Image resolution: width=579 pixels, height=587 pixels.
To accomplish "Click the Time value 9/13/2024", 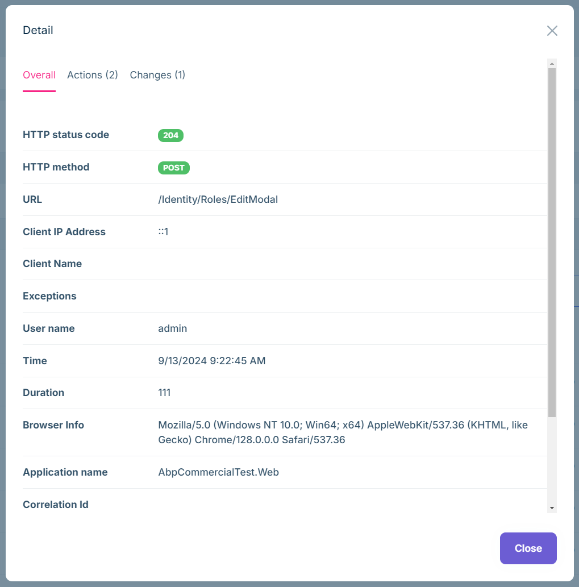I will [x=211, y=361].
